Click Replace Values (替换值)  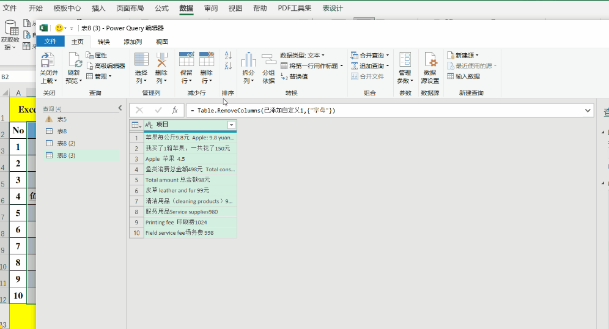[x=294, y=76]
